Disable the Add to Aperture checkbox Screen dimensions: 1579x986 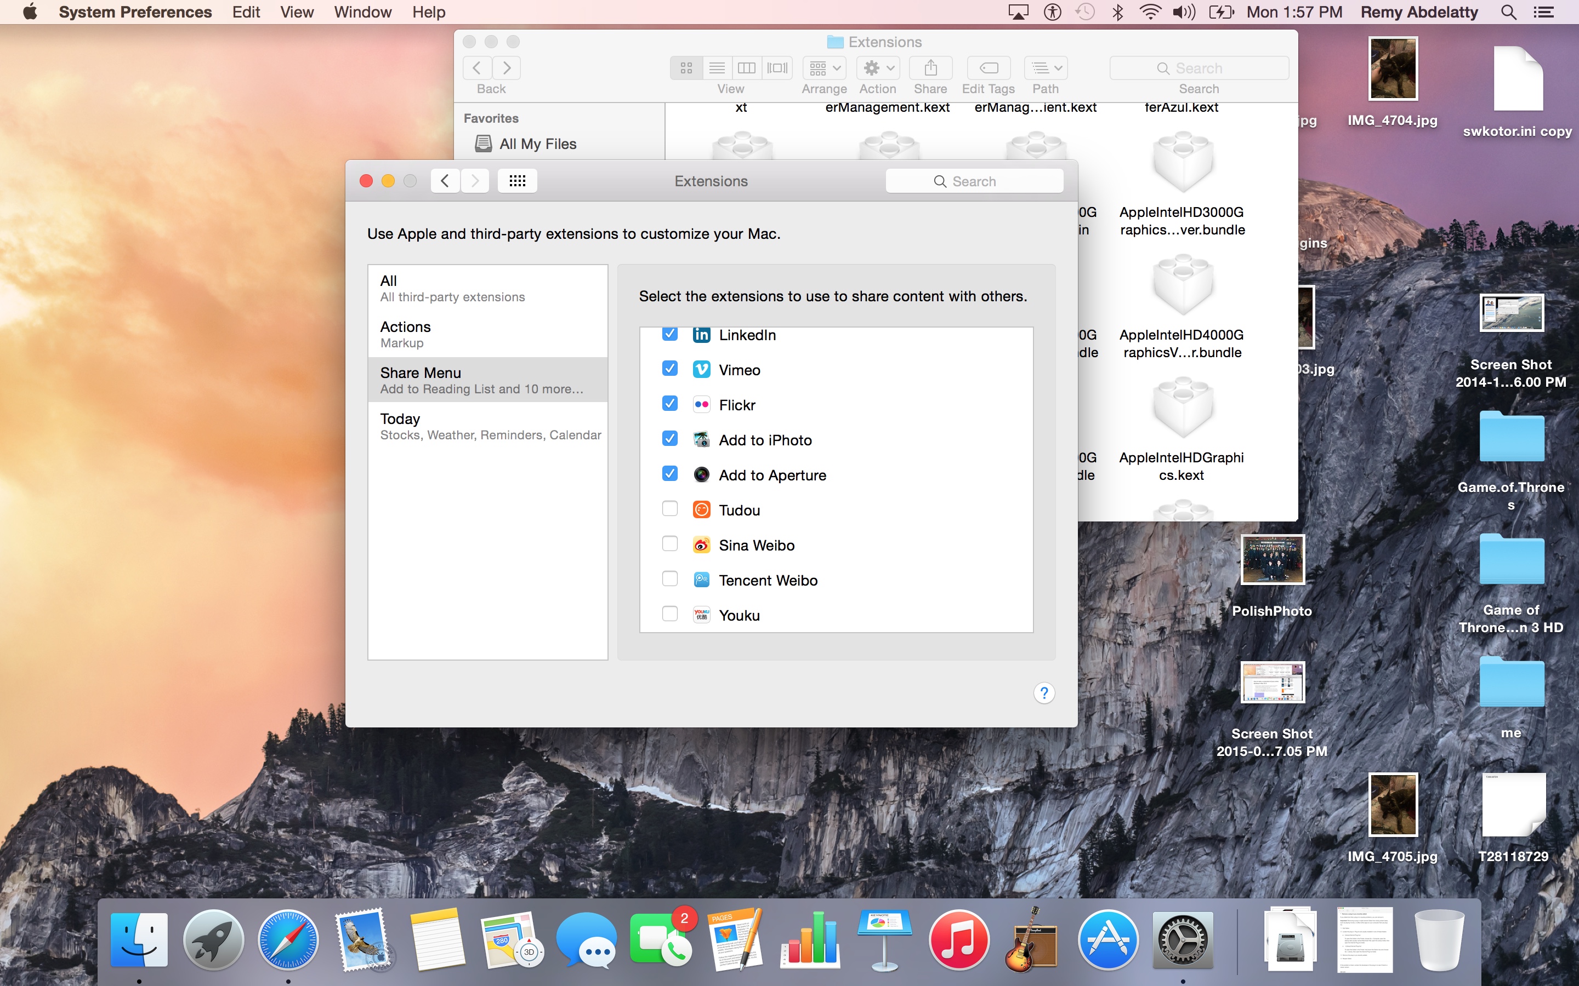[x=669, y=474]
